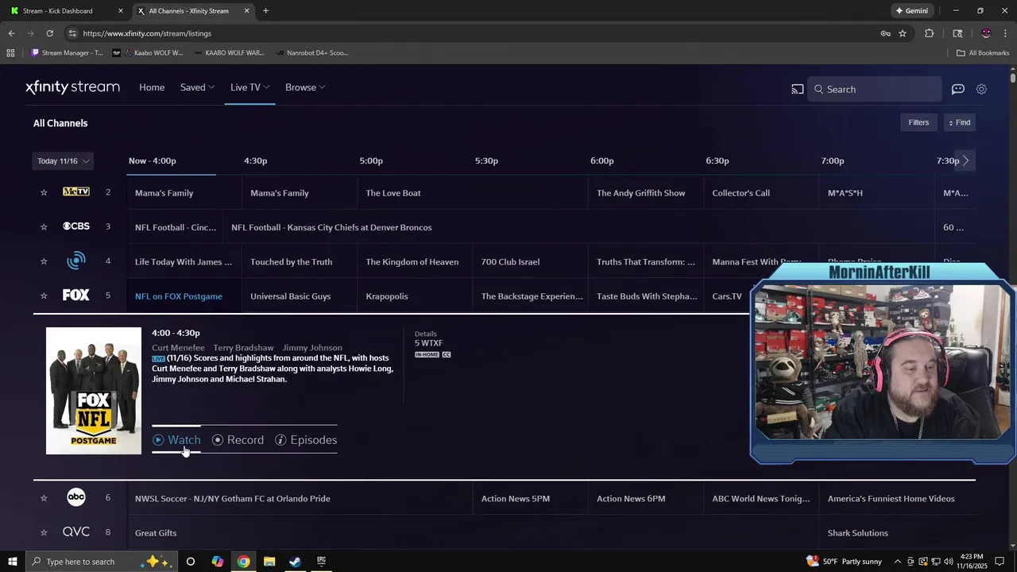Click the QVC channel logo
The height and width of the screenshot is (572, 1017).
(76, 532)
